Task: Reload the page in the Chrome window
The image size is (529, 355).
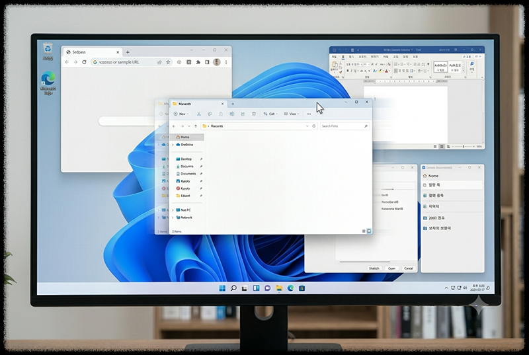Action: 85,62
